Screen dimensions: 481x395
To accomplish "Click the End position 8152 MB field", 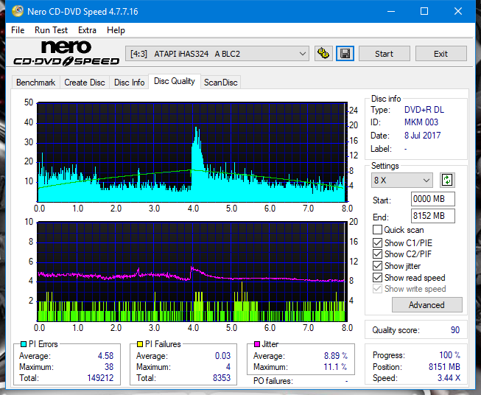I will (x=432, y=216).
